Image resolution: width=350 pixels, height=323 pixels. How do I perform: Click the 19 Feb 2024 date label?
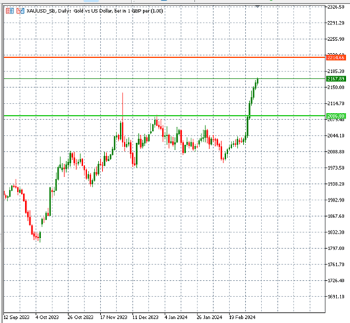coord(242,317)
